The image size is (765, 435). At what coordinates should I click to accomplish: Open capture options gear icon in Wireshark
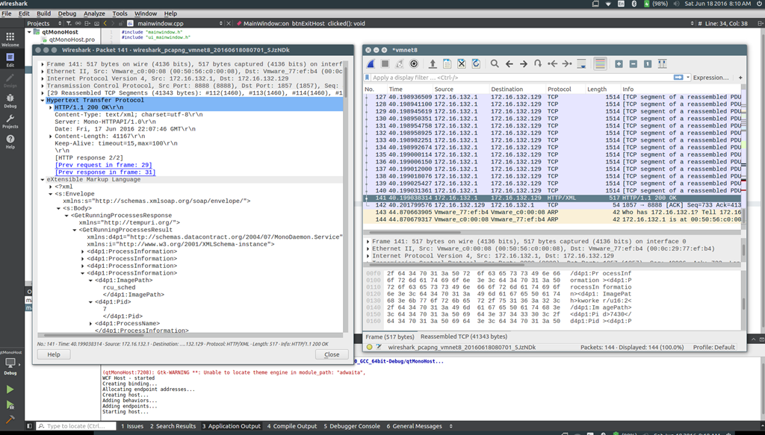[414, 64]
